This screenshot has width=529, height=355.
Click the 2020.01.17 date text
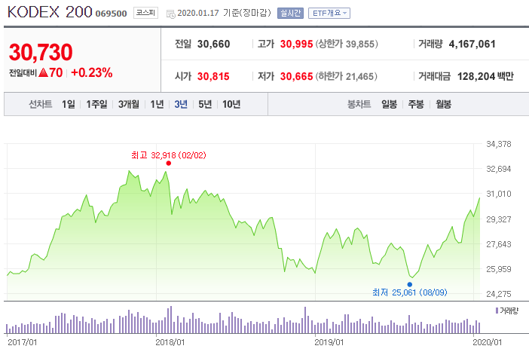(198, 13)
